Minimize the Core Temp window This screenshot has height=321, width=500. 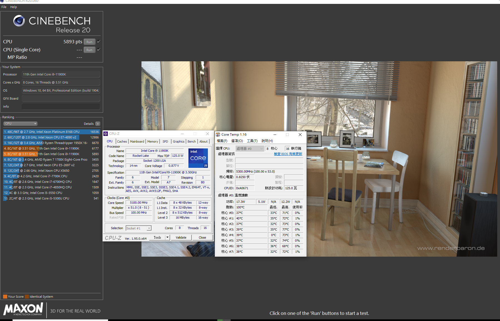tap(275, 135)
